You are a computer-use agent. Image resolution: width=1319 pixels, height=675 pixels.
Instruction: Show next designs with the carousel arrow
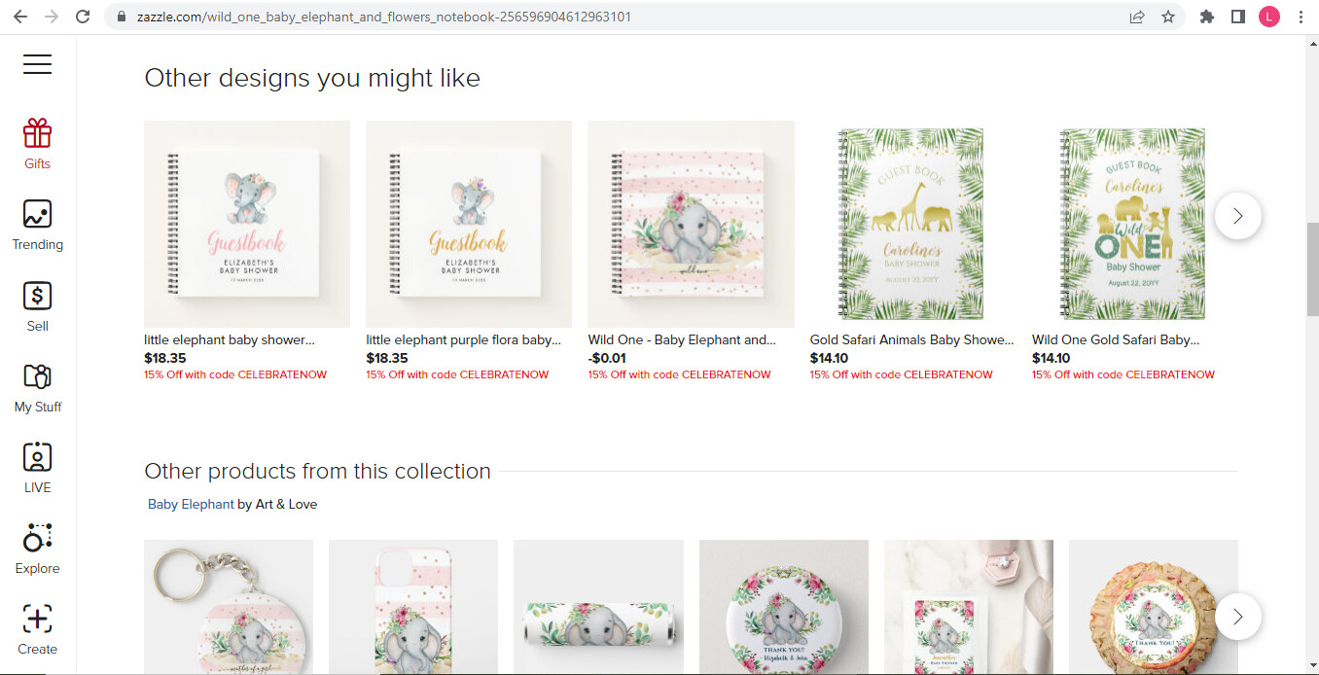tap(1238, 216)
